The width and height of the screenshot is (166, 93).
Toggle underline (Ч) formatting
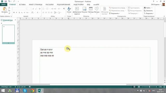click(19, 12)
